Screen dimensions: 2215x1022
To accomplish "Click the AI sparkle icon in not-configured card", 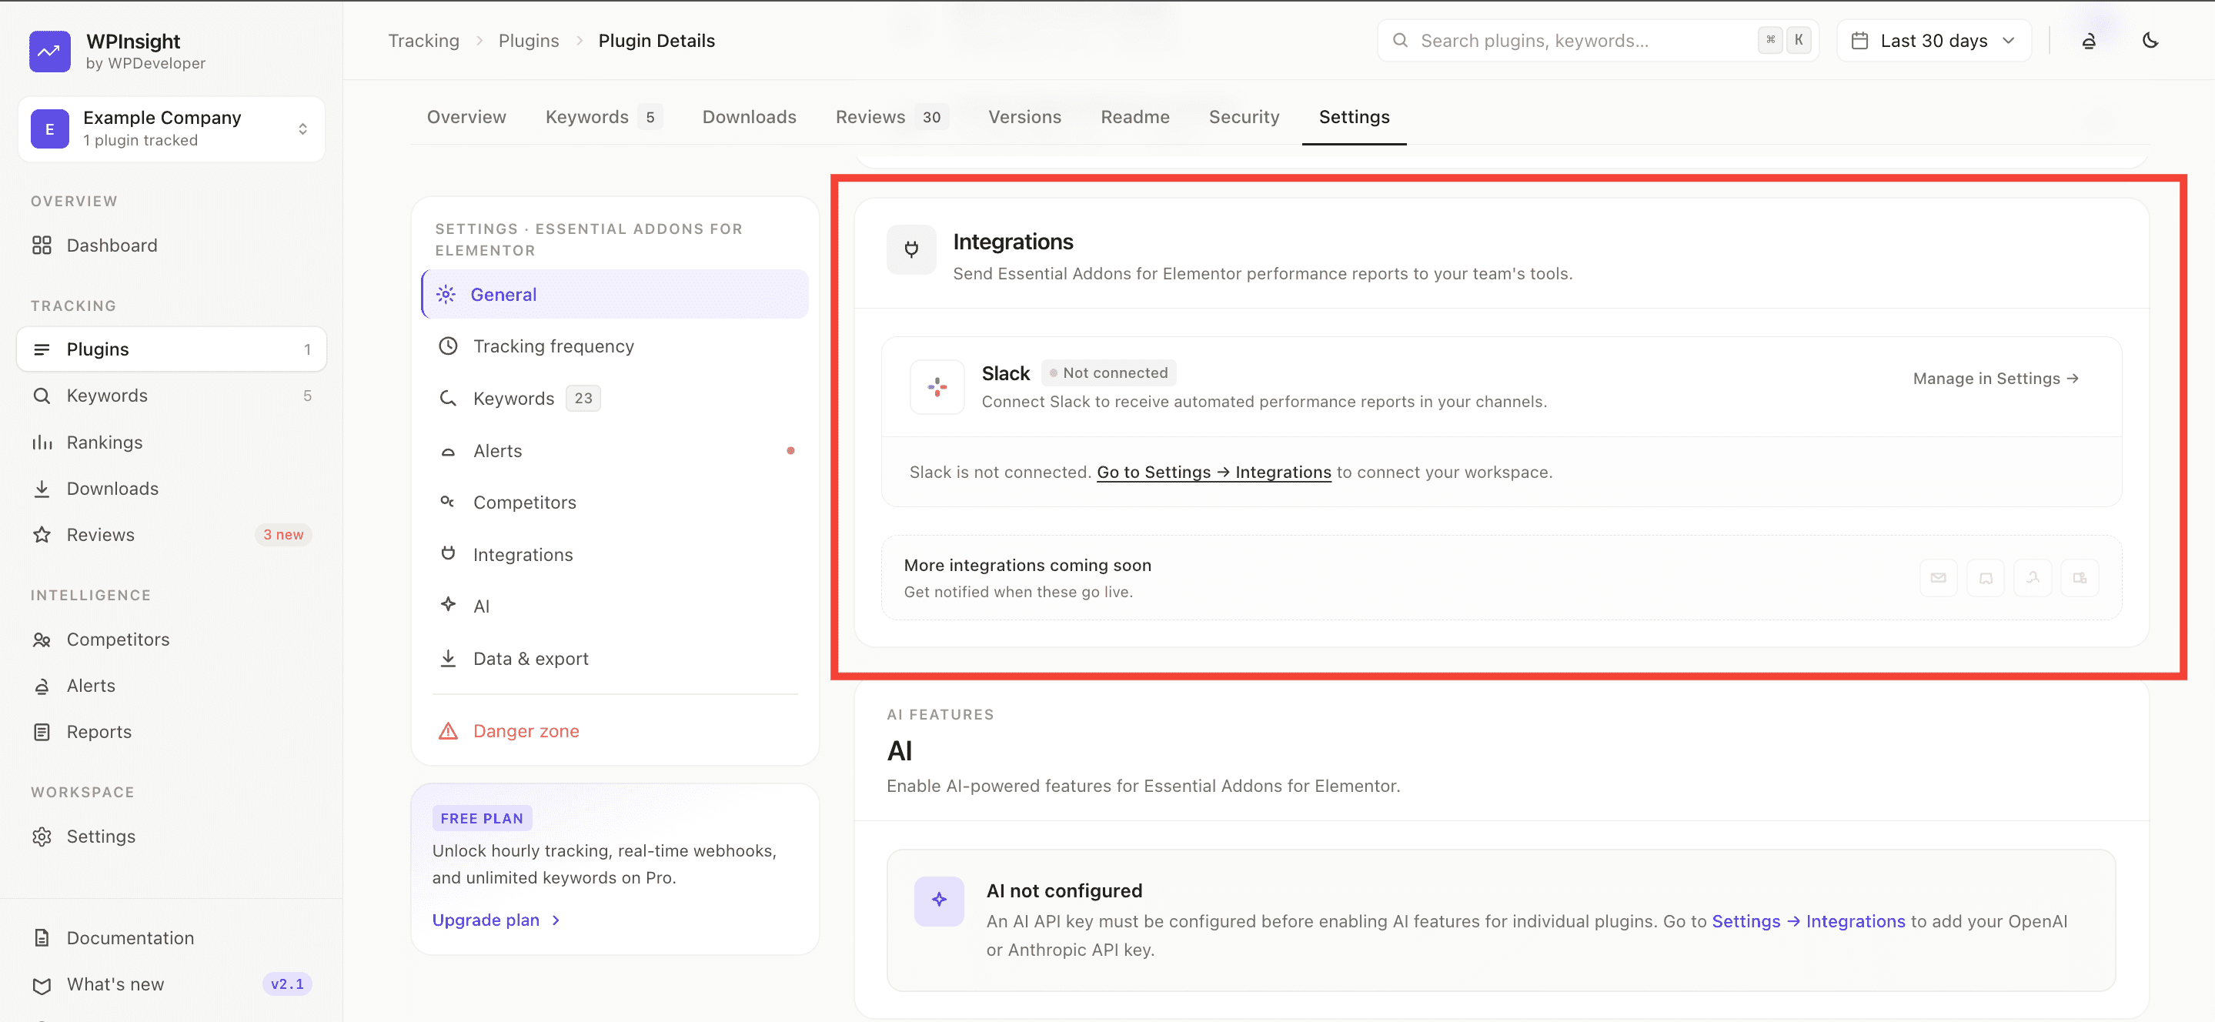I will tap(939, 900).
